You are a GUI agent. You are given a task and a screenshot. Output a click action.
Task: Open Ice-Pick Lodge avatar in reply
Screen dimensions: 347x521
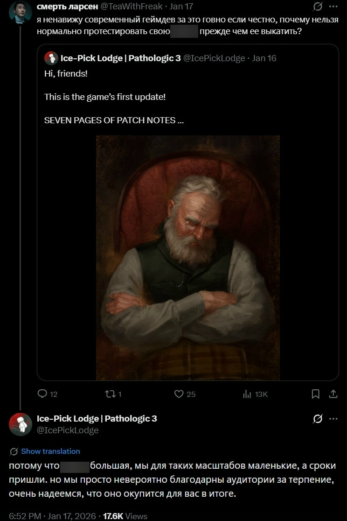point(20,424)
